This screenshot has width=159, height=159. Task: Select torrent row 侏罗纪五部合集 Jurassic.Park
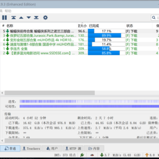point(79,35)
